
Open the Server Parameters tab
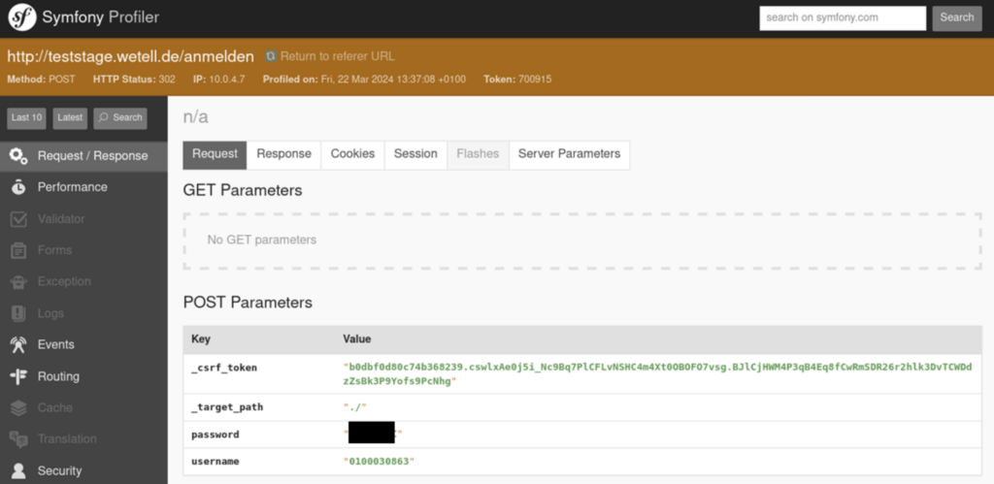569,154
